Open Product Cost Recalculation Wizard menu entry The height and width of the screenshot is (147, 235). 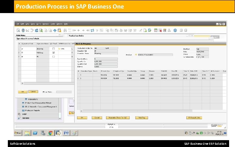coord(38,103)
